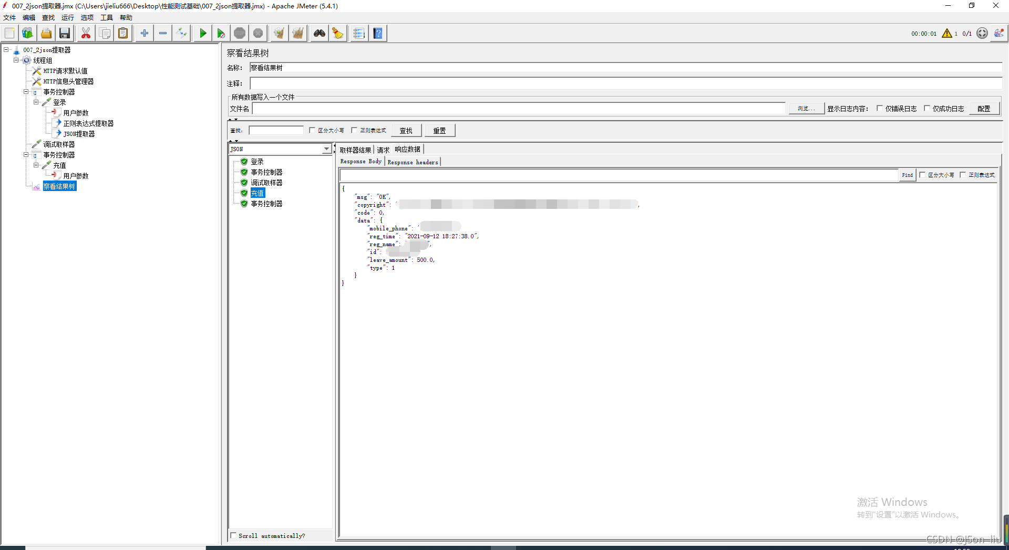Start test without pauses icon
The height and width of the screenshot is (550, 1009).
click(221, 33)
